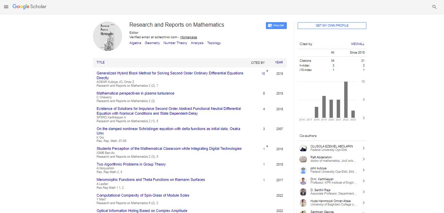
Task: Expand chevron beside D. Senthil Raja
Action: point(363,192)
